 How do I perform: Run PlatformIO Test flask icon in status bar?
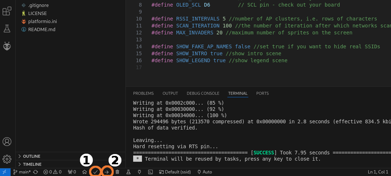pyautogui.click(x=128, y=172)
